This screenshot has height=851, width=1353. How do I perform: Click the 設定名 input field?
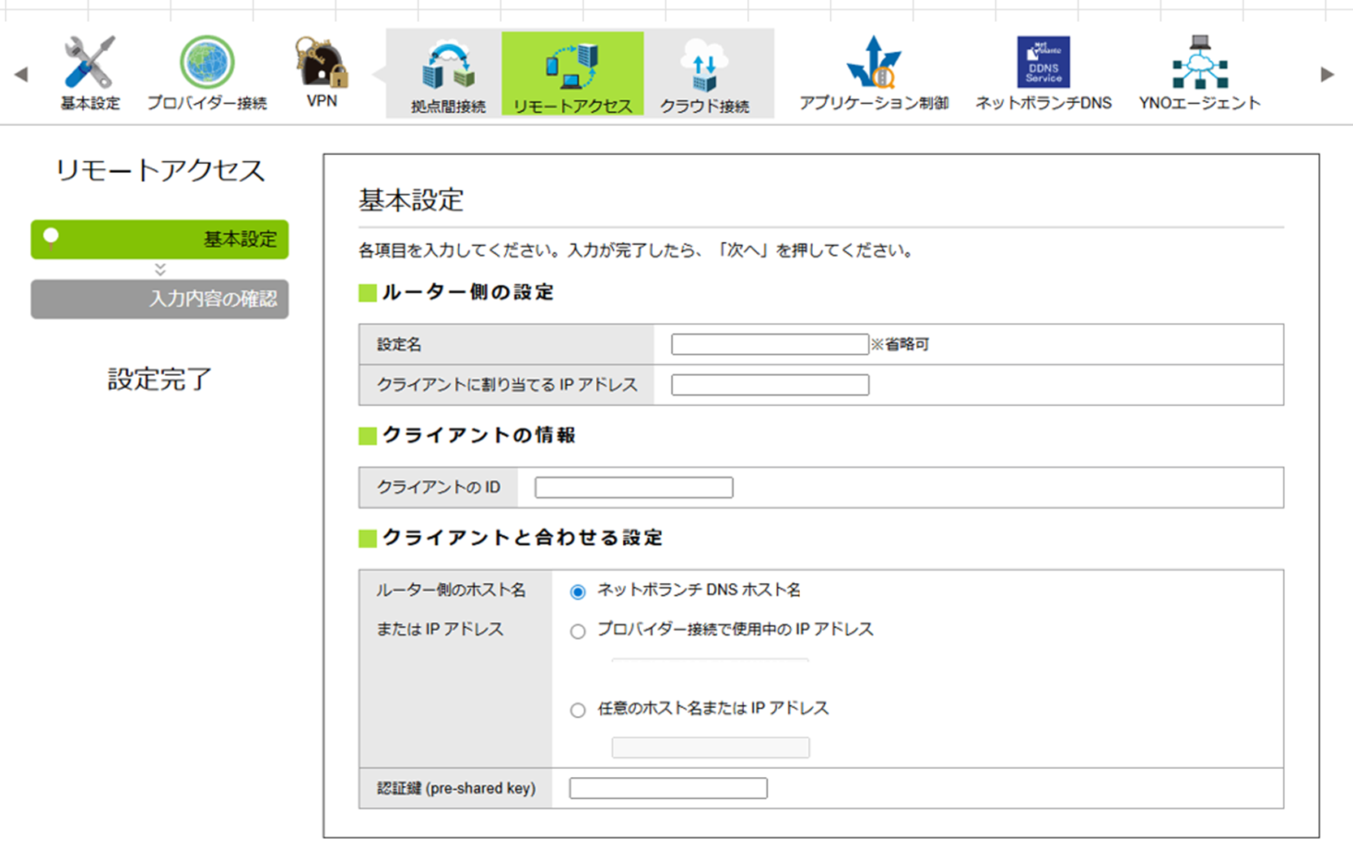[768, 343]
